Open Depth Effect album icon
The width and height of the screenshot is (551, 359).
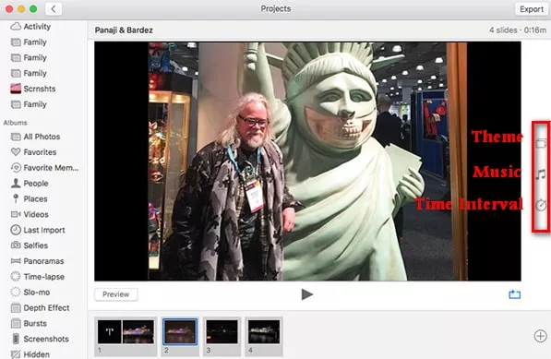[x=16, y=307]
